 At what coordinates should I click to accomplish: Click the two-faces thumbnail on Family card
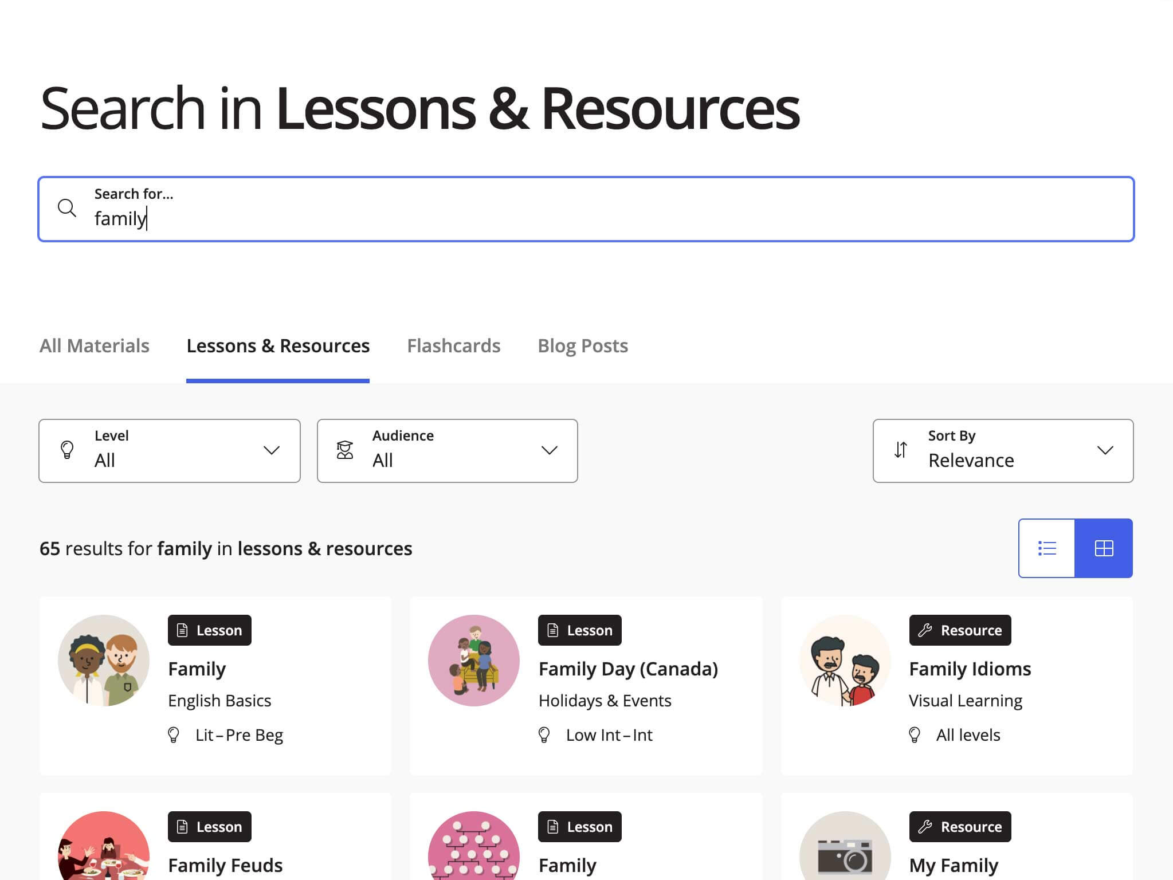pyautogui.click(x=104, y=661)
